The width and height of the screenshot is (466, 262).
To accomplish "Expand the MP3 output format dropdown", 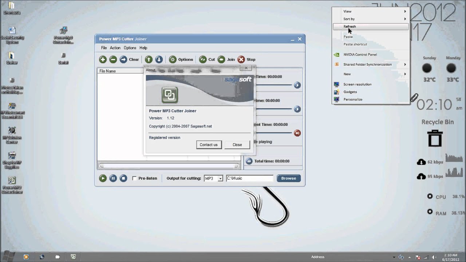I will (x=220, y=178).
